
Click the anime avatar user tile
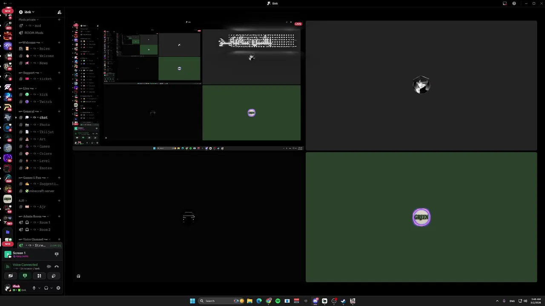422,85
